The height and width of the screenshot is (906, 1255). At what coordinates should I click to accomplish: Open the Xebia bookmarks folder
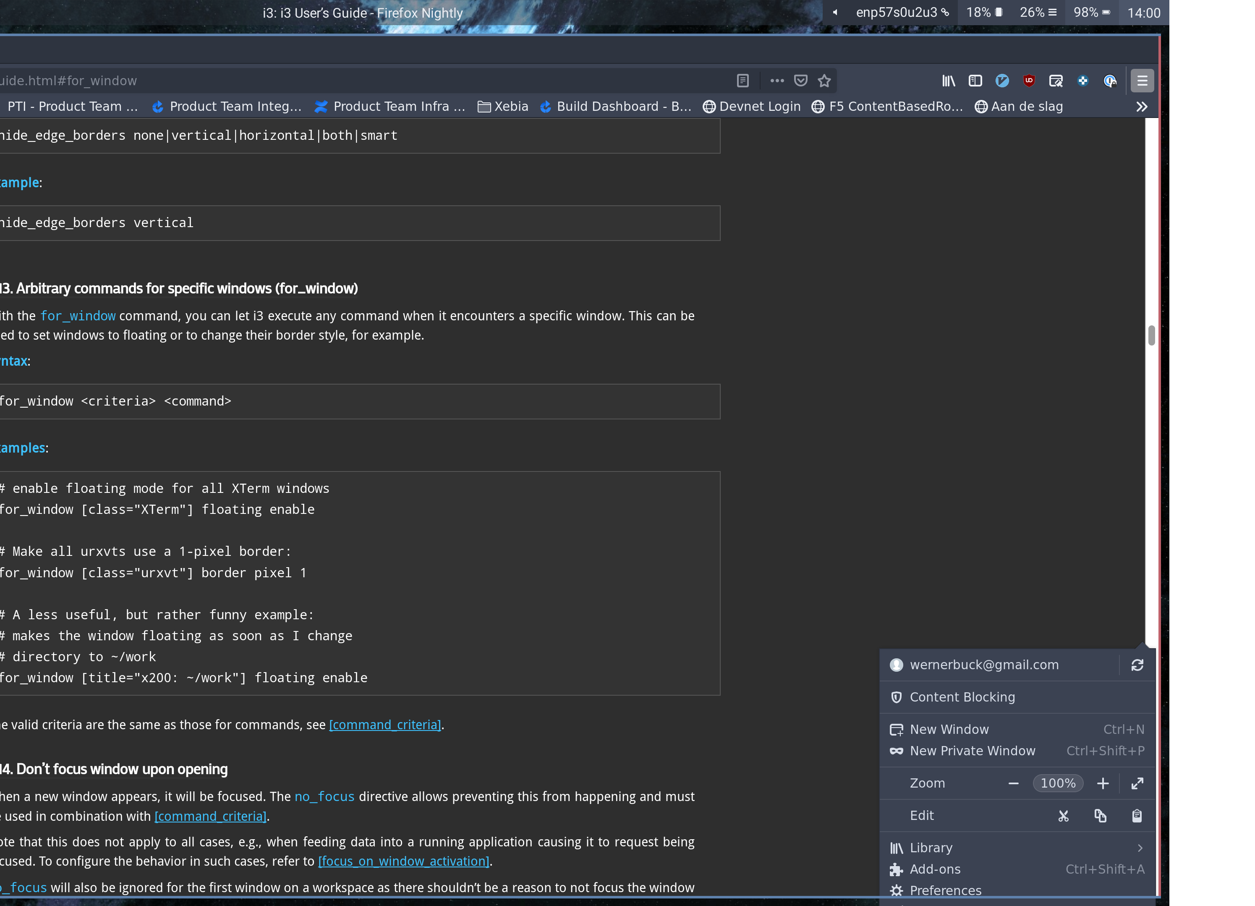pyautogui.click(x=503, y=106)
